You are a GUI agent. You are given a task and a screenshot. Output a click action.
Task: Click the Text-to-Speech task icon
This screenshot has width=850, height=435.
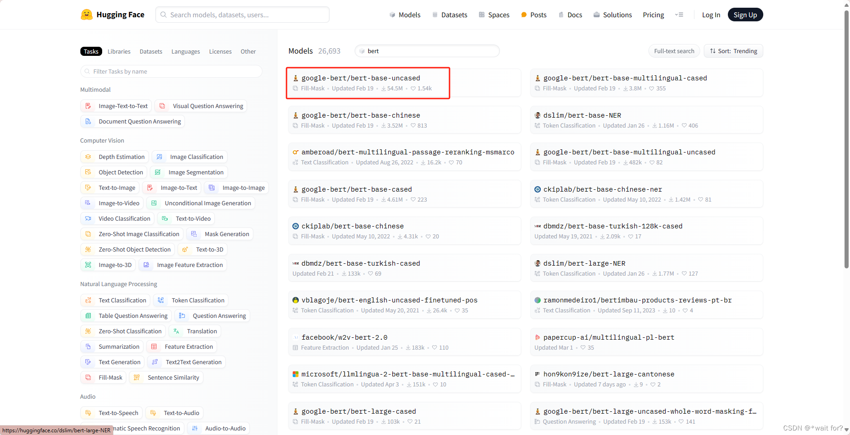click(x=89, y=413)
